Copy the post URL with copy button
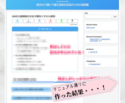125x103 pixels. tap(73, 21)
